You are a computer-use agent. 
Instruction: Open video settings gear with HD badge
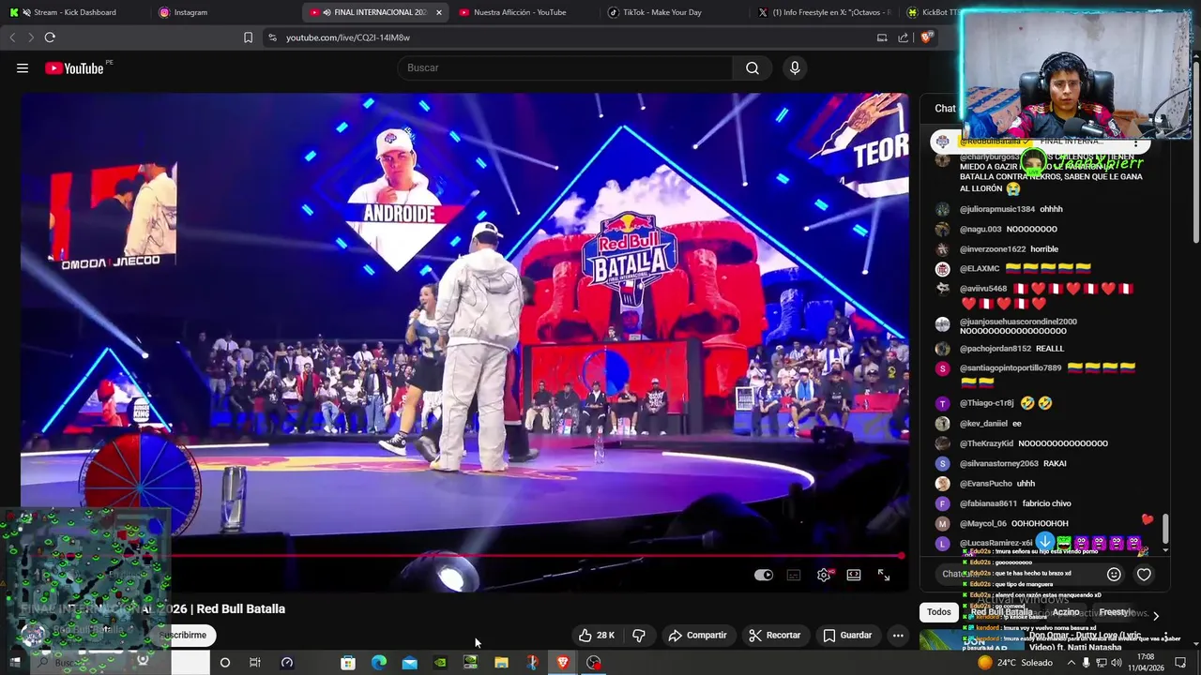tap(824, 575)
